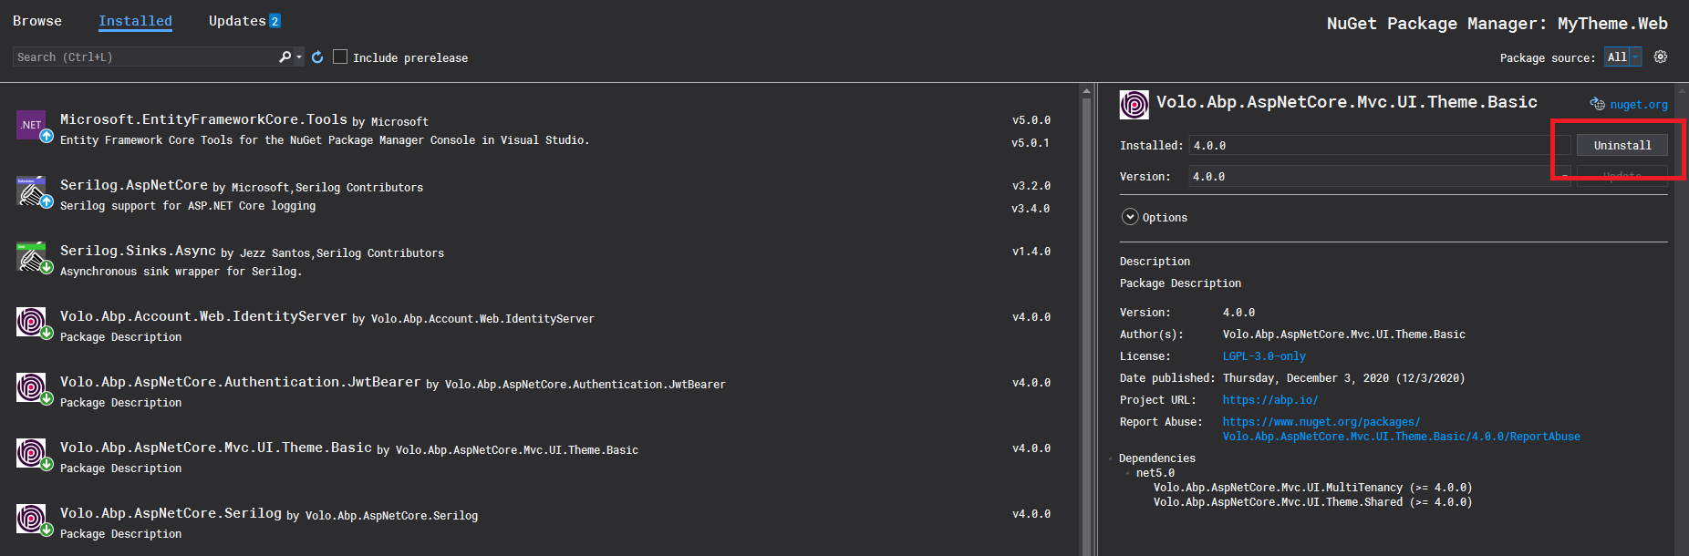This screenshot has height=556, width=1689.
Task: Open the https://abp.io/ project link
Action: (x=1270, y=400)
